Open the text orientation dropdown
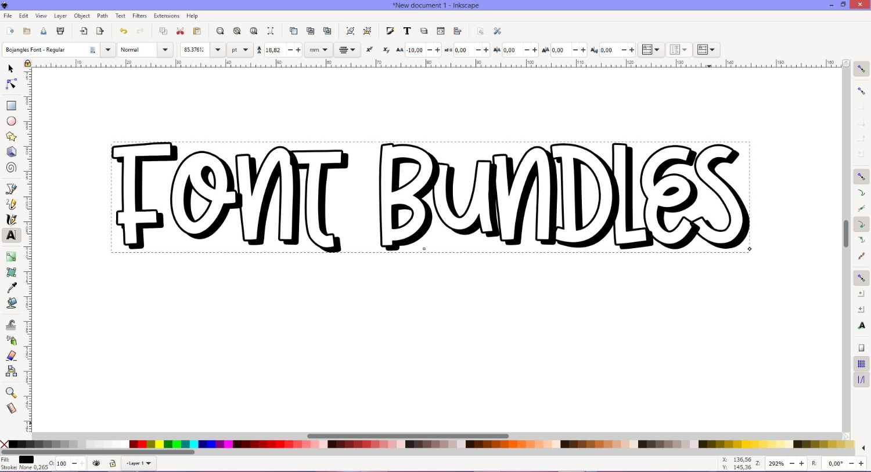871x472 pixels. (x=679, y=50)
